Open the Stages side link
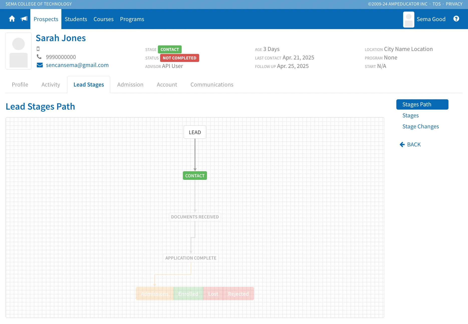Viewport: 468px width, 324px height. click(410, 115)
